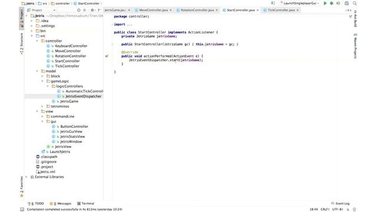Open the Favorites tool window stripe
377x212 pixels.
pos(22,187)
